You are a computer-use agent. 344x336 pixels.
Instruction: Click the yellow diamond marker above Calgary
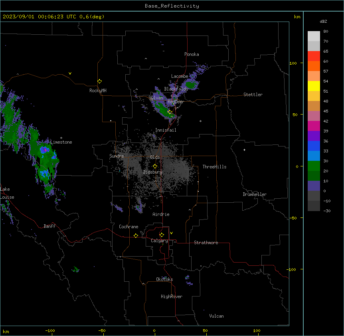(162, 235)
